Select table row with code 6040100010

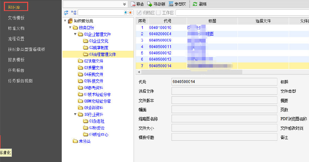(222, 27)
